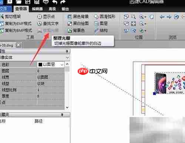The image size is (185, 143).
Task: Pin the 属性 properties panel
Action: (67, 51)
